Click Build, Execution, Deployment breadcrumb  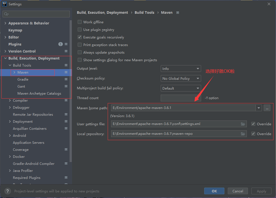point(102,13)
